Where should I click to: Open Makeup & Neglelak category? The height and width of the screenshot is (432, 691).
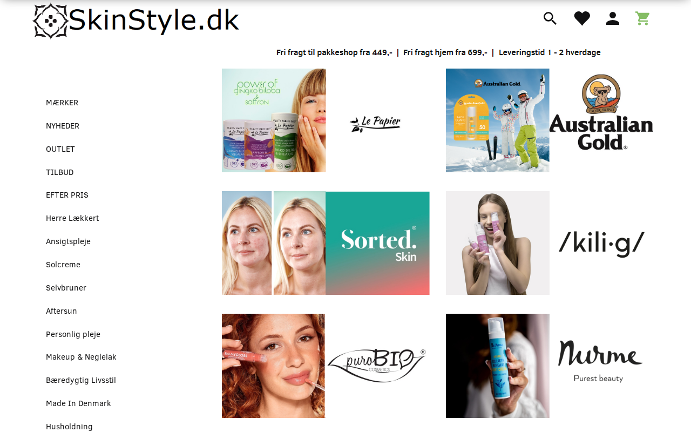[x=81, y=357]
